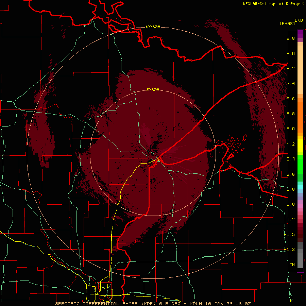Viewport: 306px width, 306px height.
Task: Click the "SPECIFIC DIFFERENTIAL PHASE (KDP)" caption text
Action: tap(106, 304)
